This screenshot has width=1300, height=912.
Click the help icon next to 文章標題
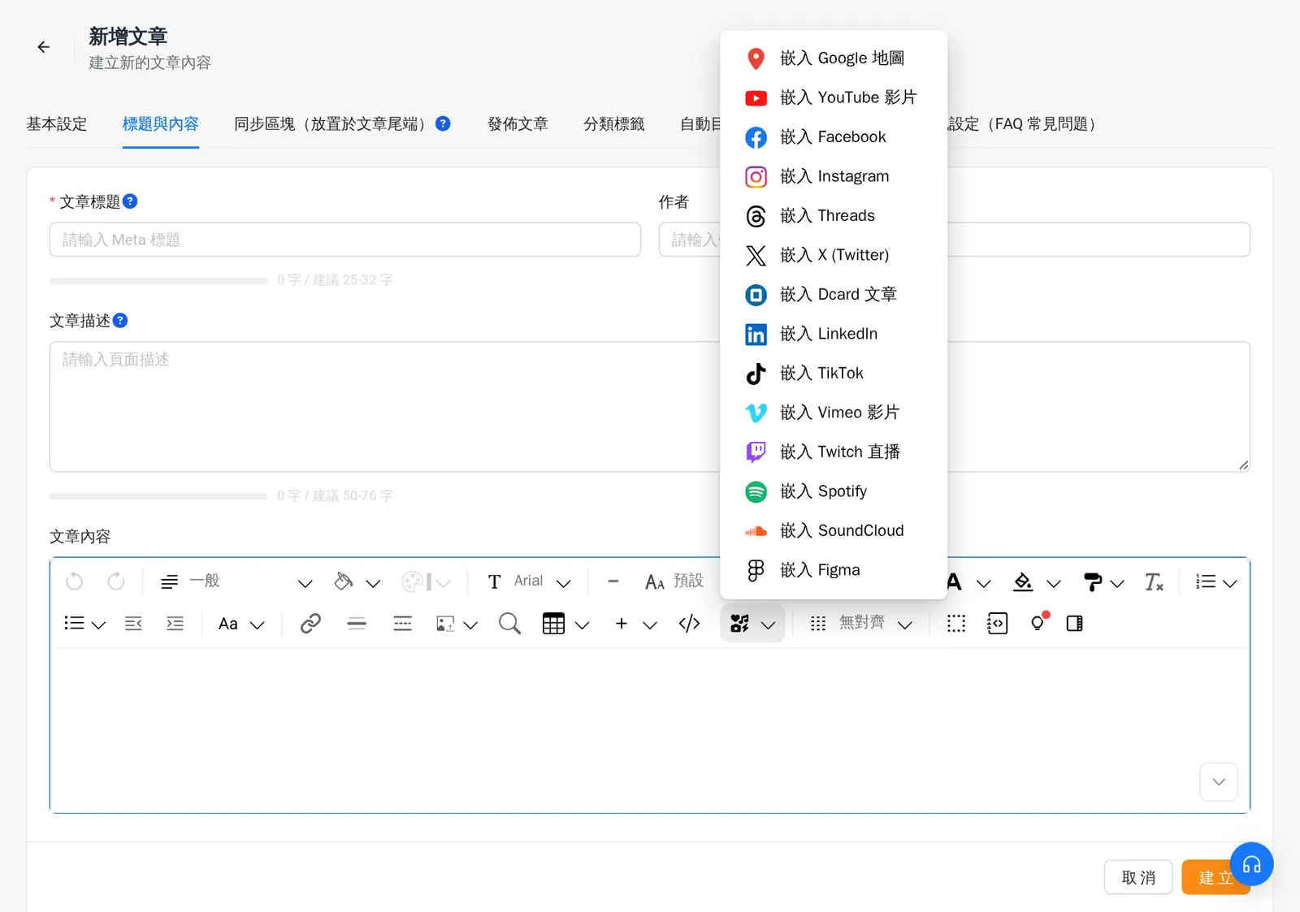(130, 201)
